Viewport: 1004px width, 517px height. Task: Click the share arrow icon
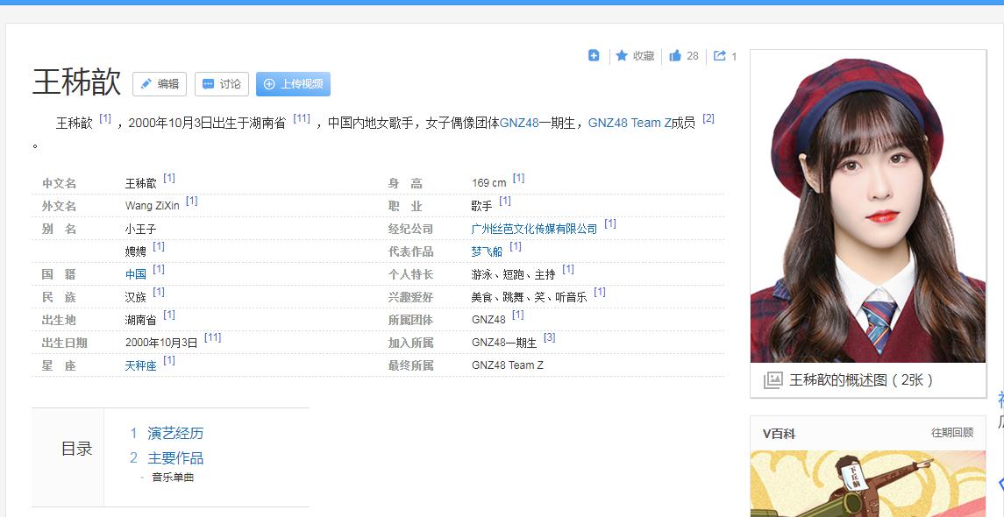coord(720,56)
